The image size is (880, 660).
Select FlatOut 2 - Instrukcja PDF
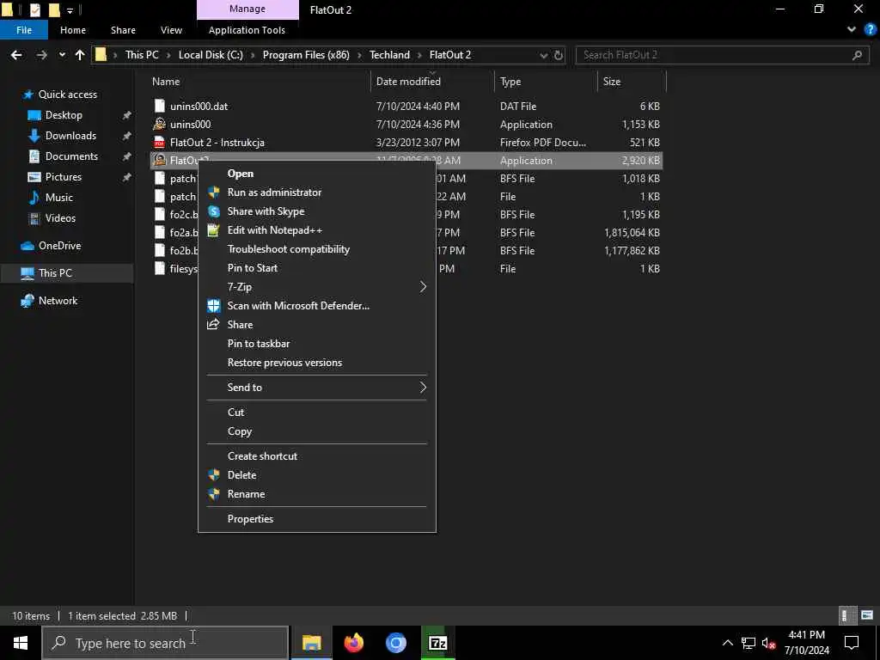tap(406, 143)
